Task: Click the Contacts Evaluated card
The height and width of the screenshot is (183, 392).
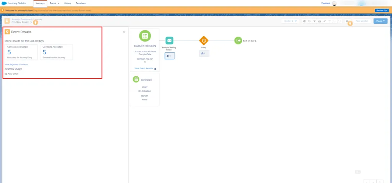Action: coord(21,52)
